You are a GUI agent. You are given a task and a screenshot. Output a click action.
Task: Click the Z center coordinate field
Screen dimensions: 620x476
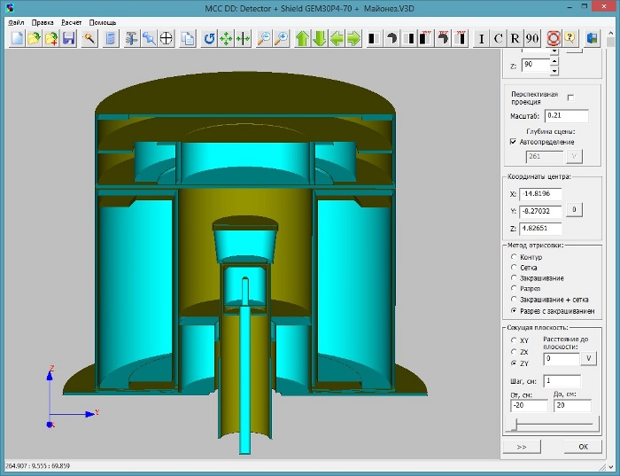pos(540,229)
